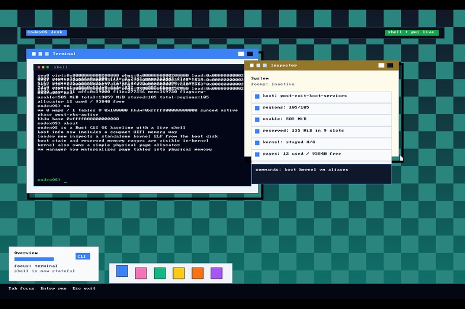Click the 'Tab focus' hint at bottom
The width and height of the screenshot is (465, 309).
point(21,288)
